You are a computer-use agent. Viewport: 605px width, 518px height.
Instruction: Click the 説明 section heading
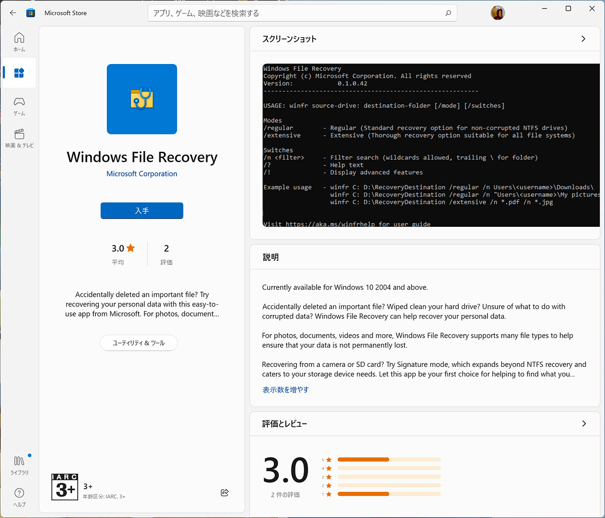270,257
